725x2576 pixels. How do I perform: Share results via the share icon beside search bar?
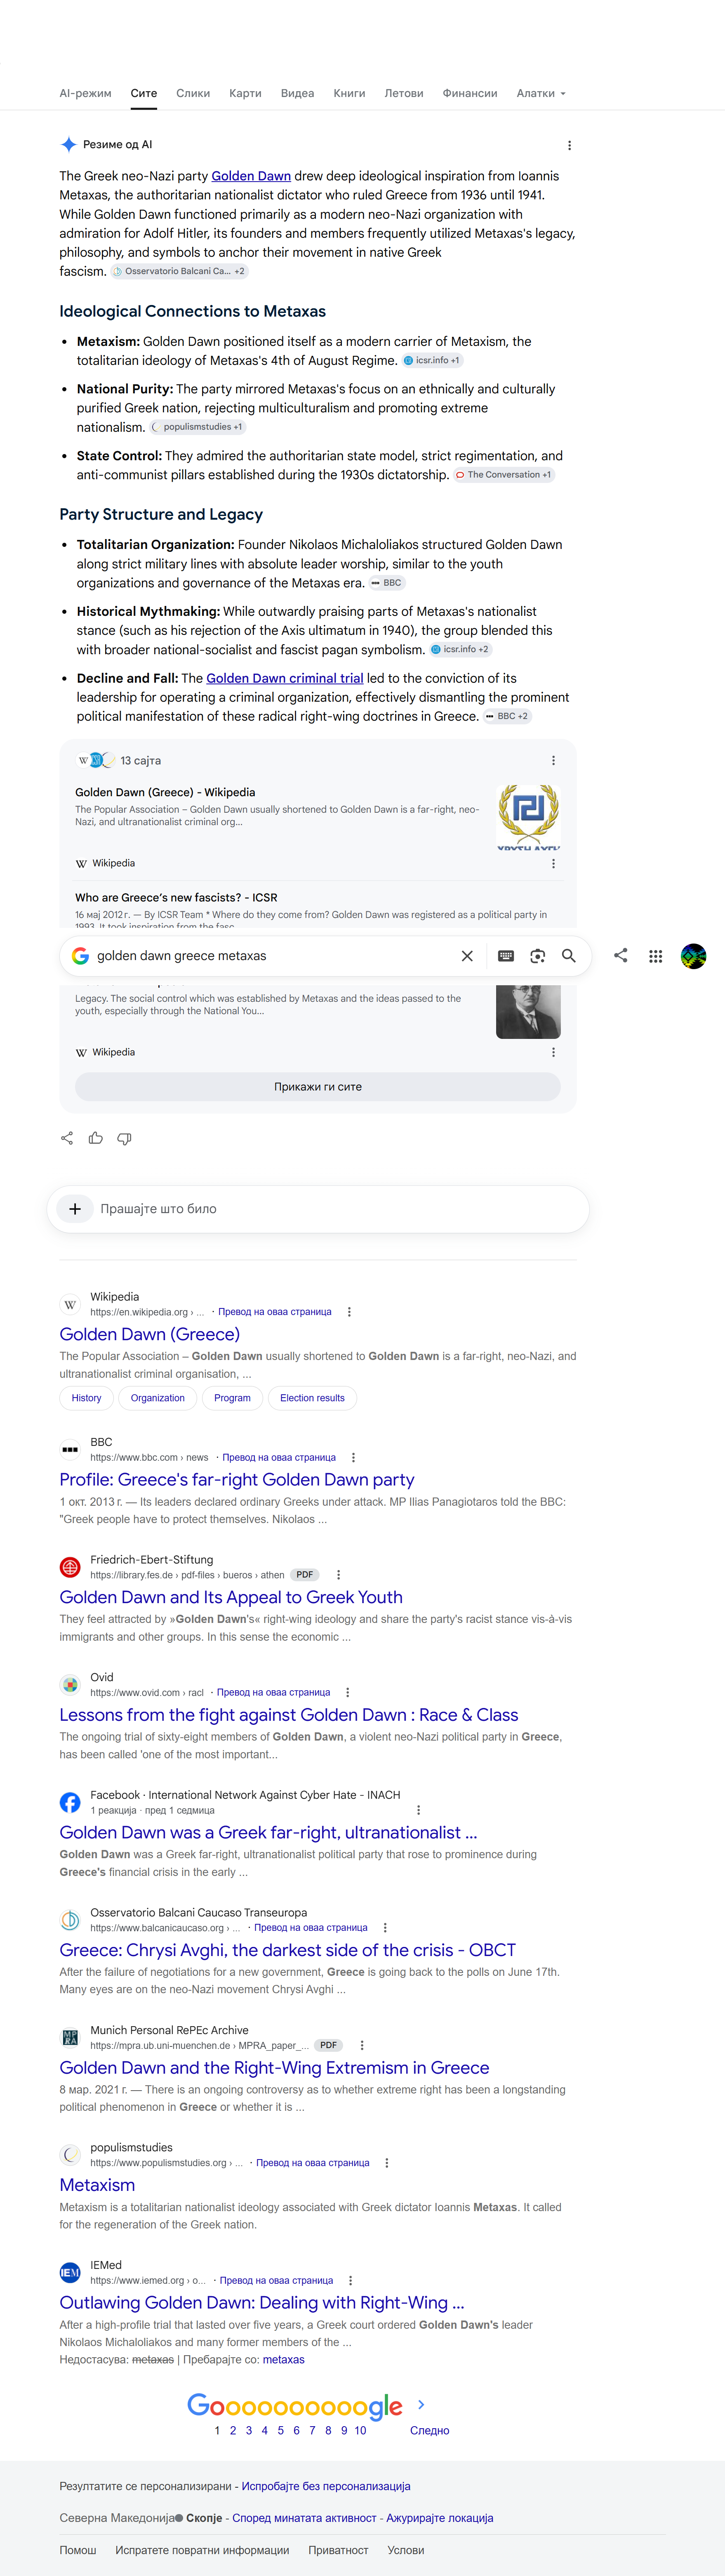coord(621,955)
